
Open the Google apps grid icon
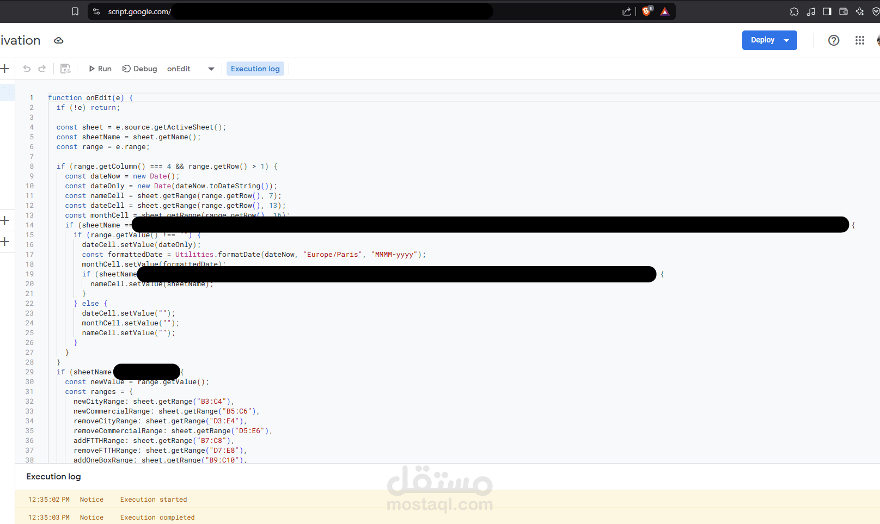pos(860,40)
